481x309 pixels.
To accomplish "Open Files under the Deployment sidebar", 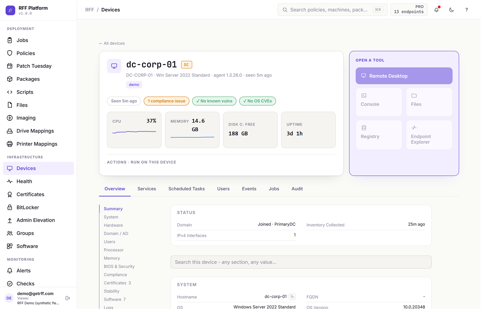I will tap(38, 105).
